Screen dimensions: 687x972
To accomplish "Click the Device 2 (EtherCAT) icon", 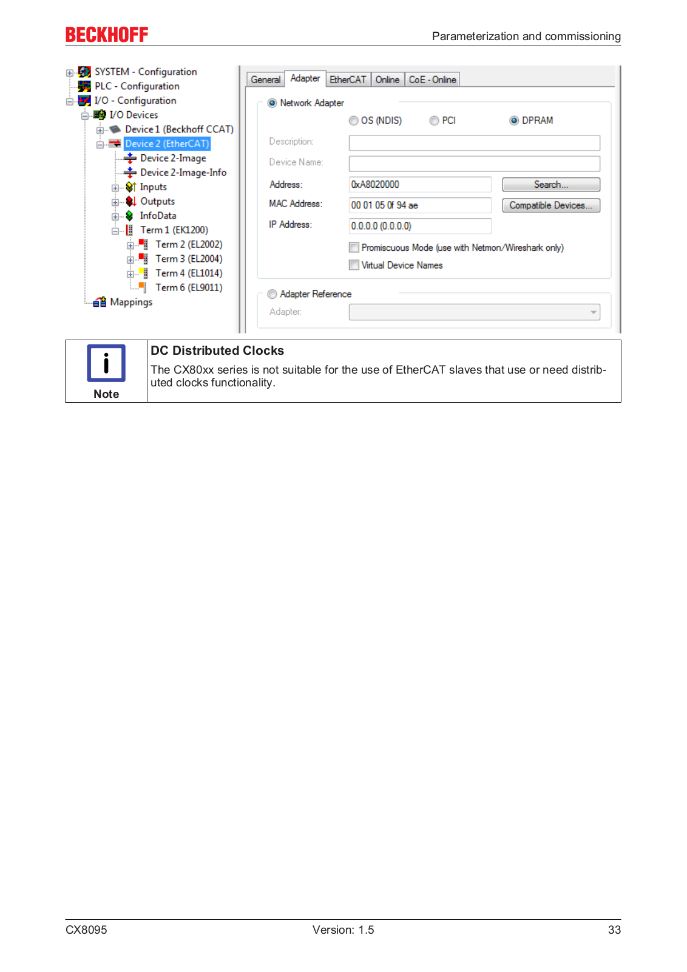I will pos(115,144).
